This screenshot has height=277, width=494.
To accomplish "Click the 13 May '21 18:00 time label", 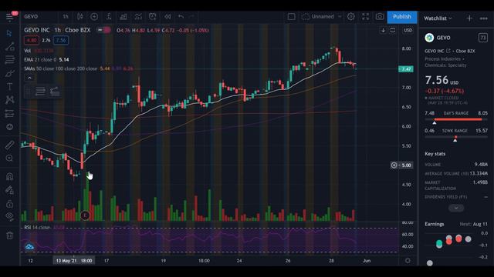I will tap(74, 261).
